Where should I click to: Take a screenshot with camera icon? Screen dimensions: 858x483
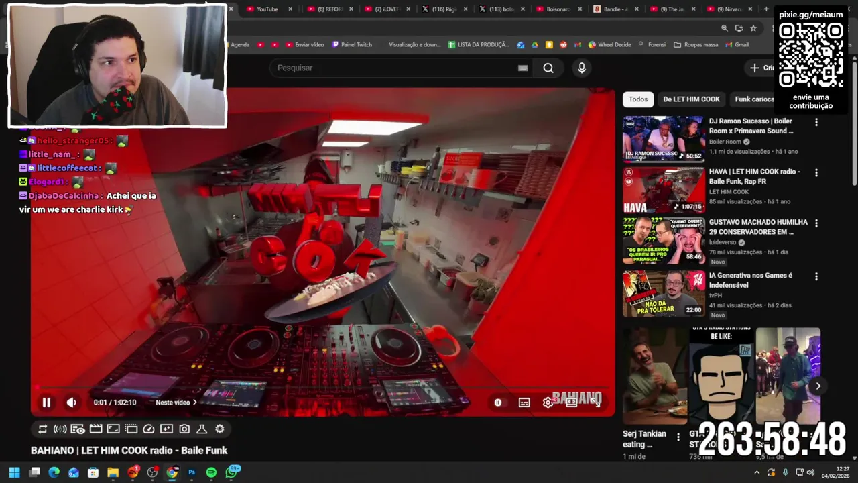click(184, 429)
